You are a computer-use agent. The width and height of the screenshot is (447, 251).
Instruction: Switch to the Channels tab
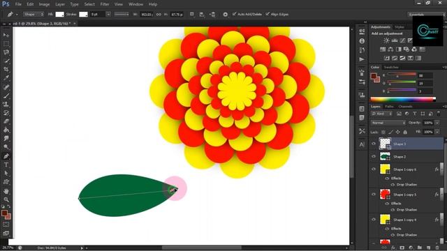[x=405, y=107]
